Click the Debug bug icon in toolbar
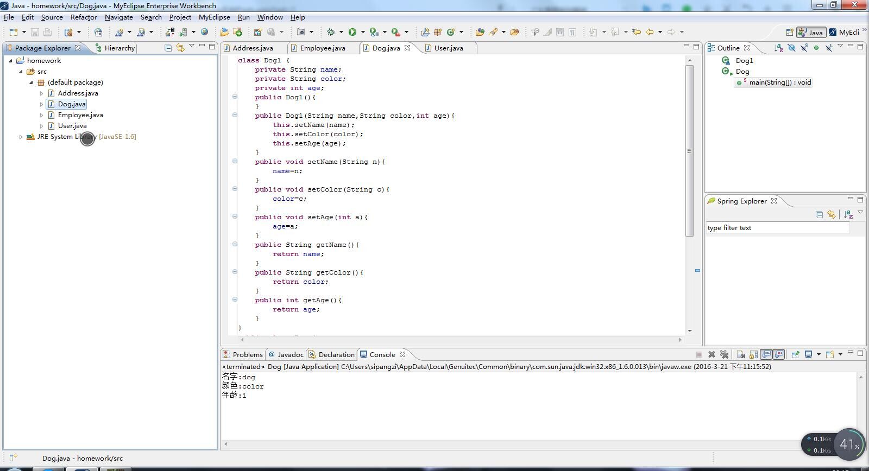The height and width of the screenshot is (471, 869). [331, 32]
